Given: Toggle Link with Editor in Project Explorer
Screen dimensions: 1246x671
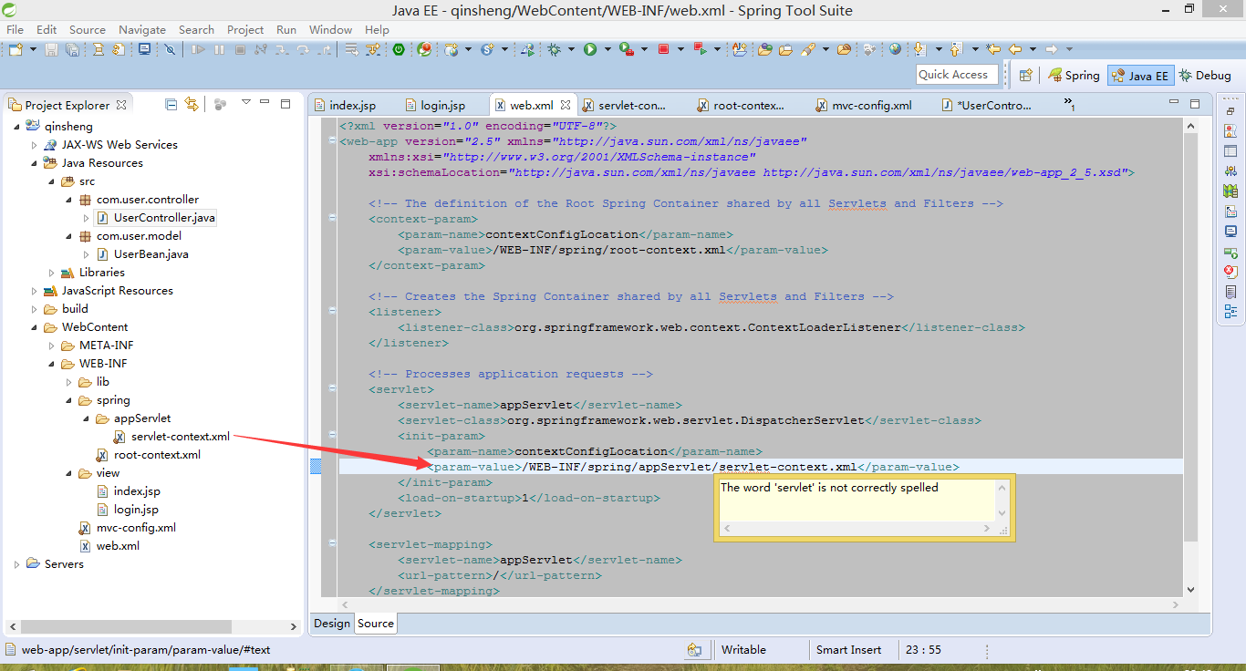Looking at the screenshot, I should coord(192,104).
